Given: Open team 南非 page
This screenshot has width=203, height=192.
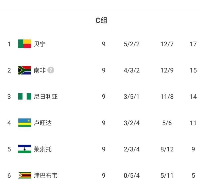Looking at the screenshot, I should pyautogui.click(x=40, y=70).
